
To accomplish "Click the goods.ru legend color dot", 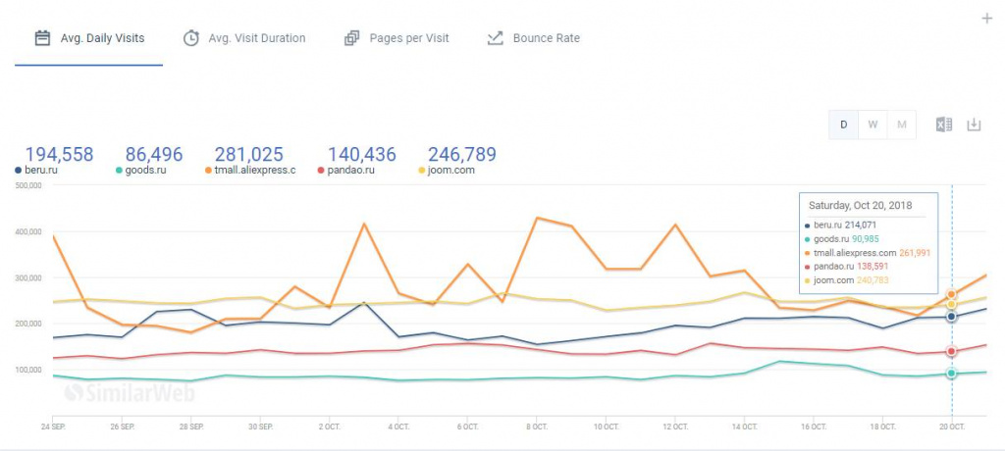I will click(119, 171).
